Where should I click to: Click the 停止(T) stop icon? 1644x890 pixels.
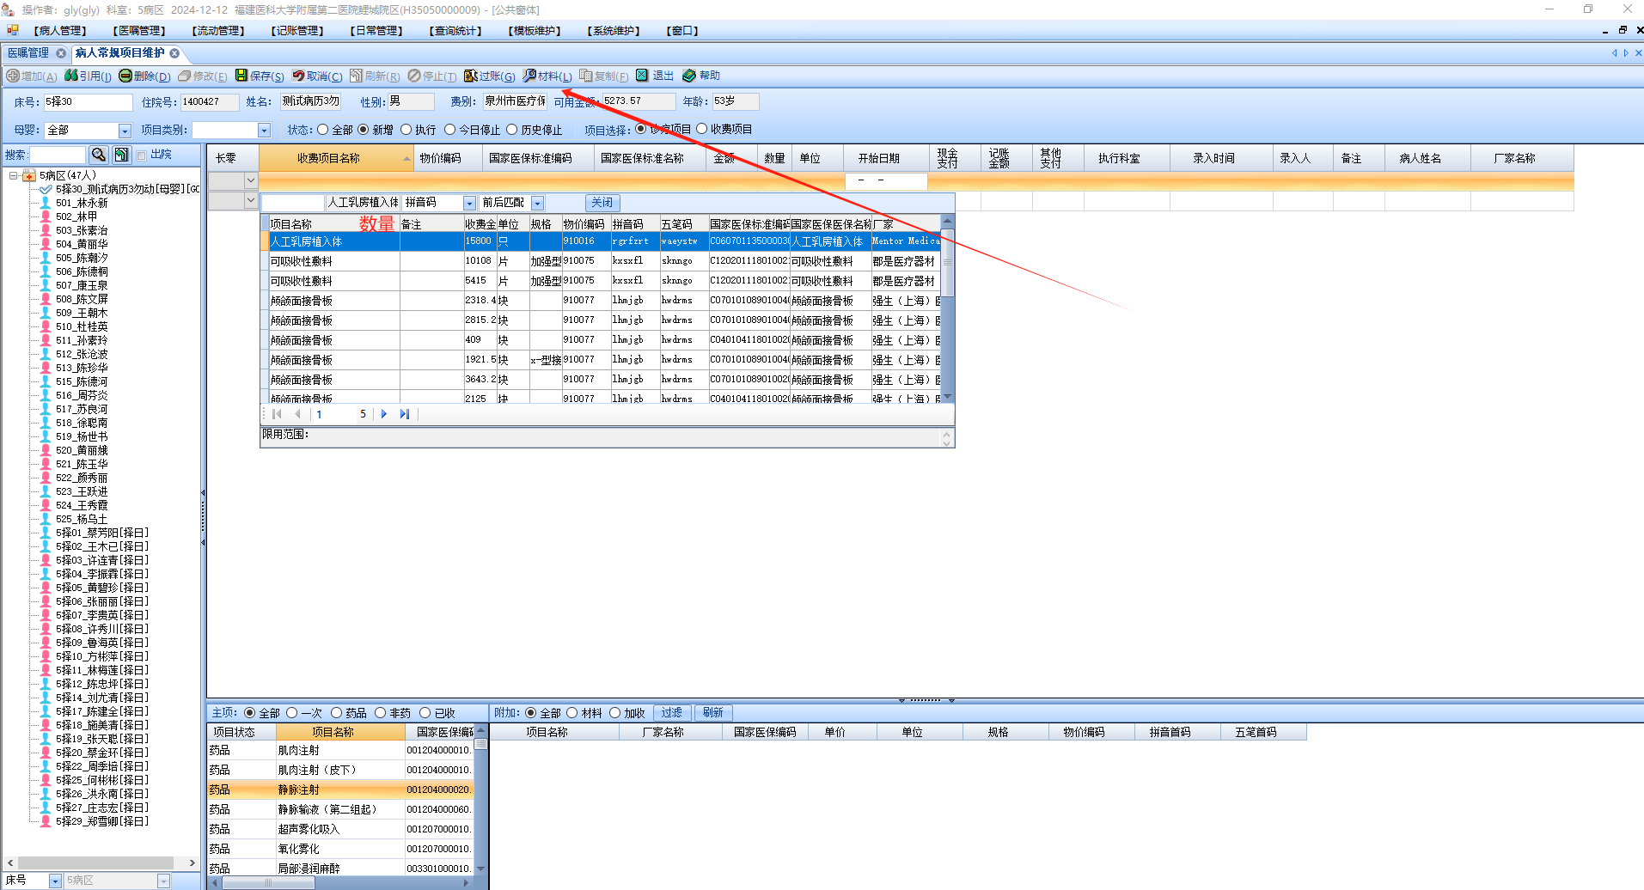(x=414, y=76)
